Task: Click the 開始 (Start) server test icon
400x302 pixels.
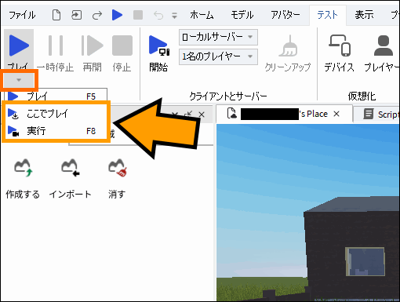Action: 158,46
